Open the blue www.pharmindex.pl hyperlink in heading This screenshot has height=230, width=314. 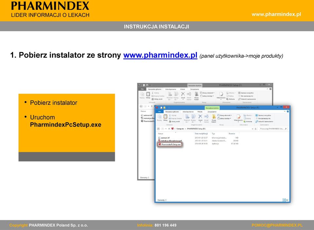click(160, 55)
